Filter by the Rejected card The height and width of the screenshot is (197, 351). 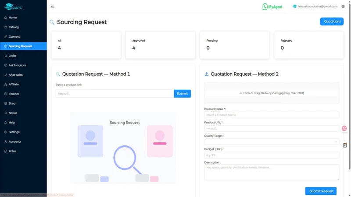point(309,45)
